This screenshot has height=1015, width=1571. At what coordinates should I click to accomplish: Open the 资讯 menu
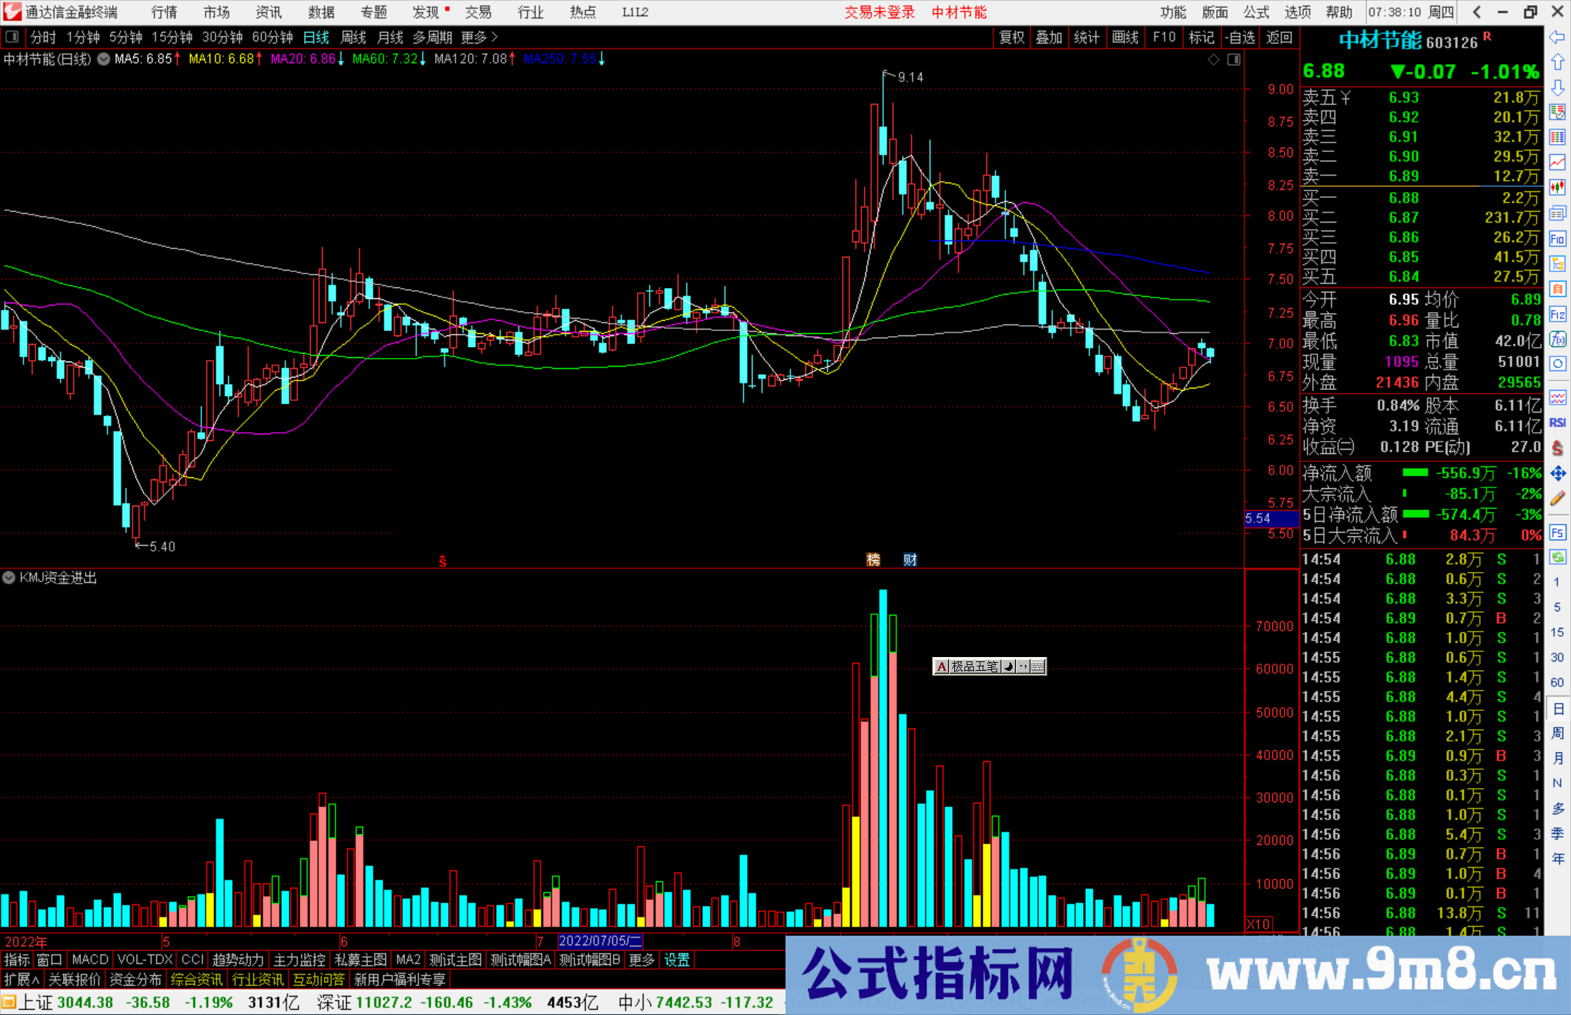pos(268,12)
